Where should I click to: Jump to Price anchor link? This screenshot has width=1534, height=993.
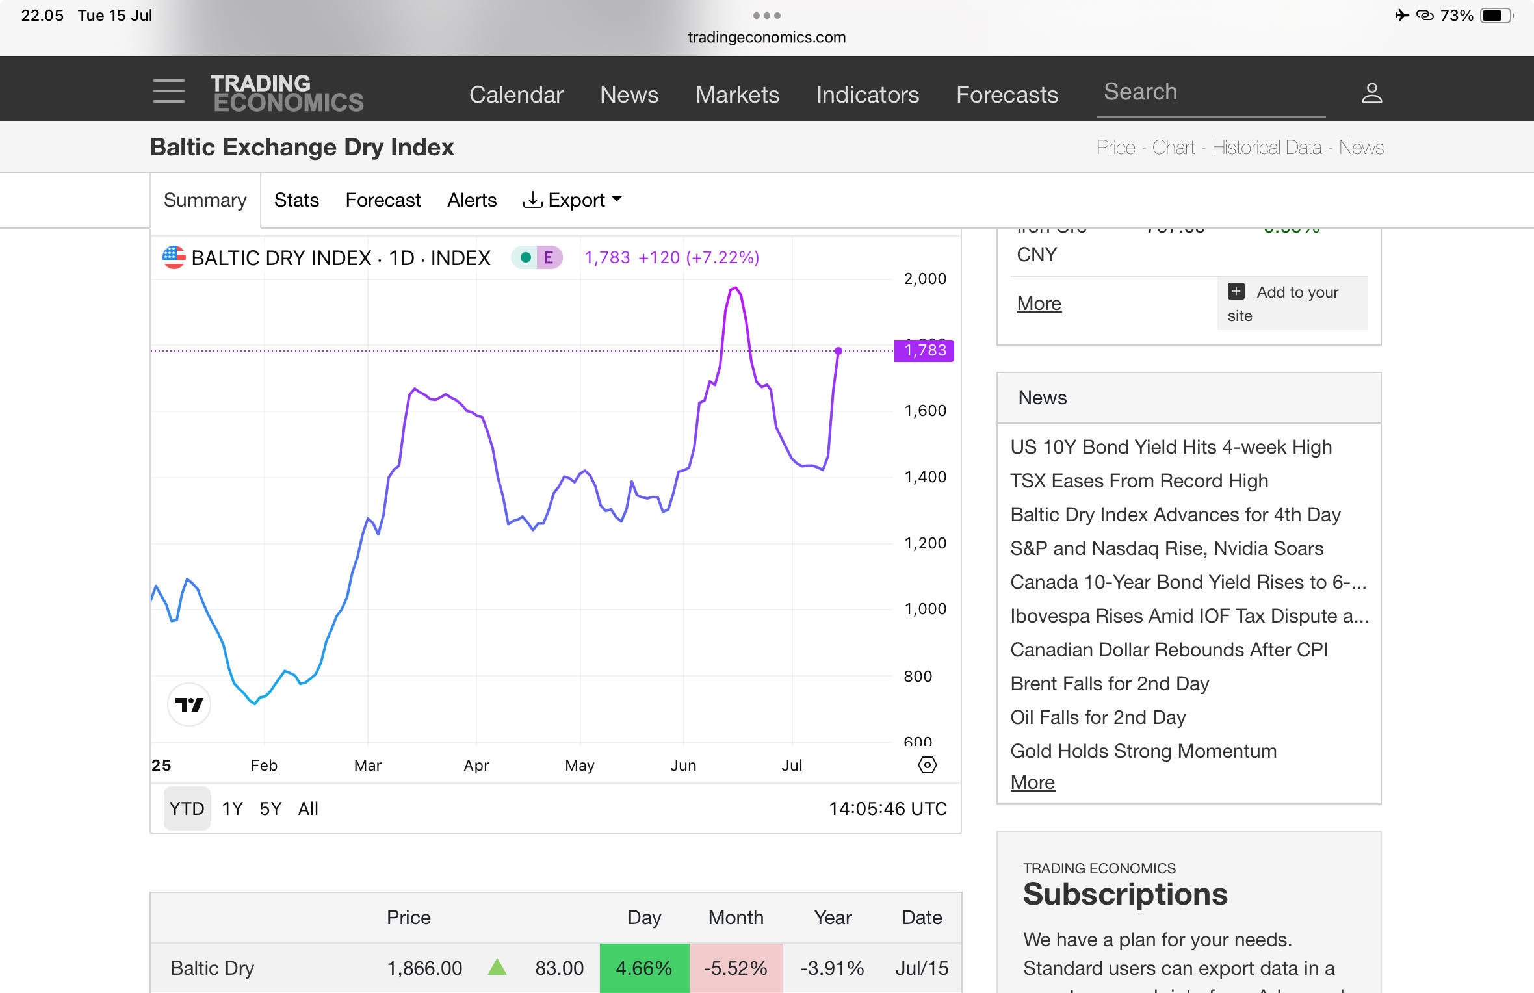coord(1115,148)
